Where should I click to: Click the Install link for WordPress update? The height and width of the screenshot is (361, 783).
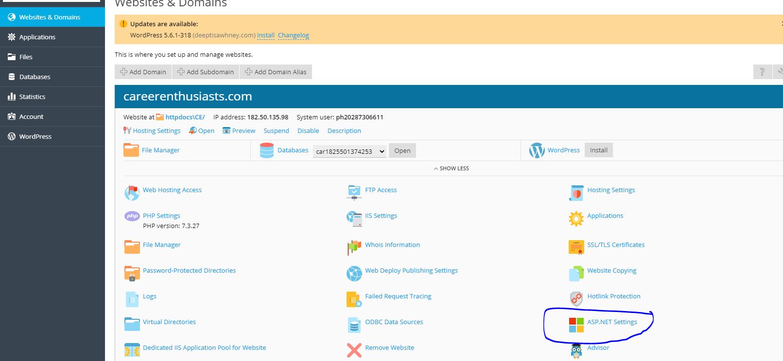tap(266, 35)
